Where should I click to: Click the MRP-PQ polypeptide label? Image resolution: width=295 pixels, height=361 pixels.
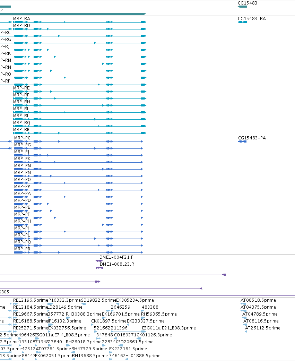coord(23,241)
